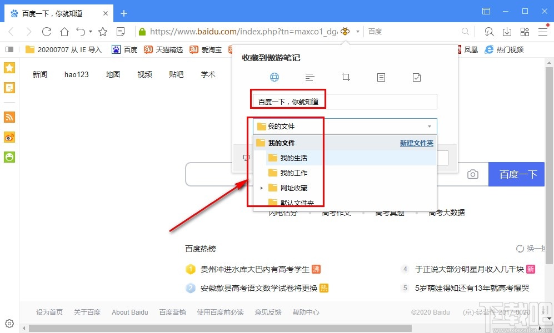
Task: Select the 我的生活 folder
Action: [x=351, y=158]
